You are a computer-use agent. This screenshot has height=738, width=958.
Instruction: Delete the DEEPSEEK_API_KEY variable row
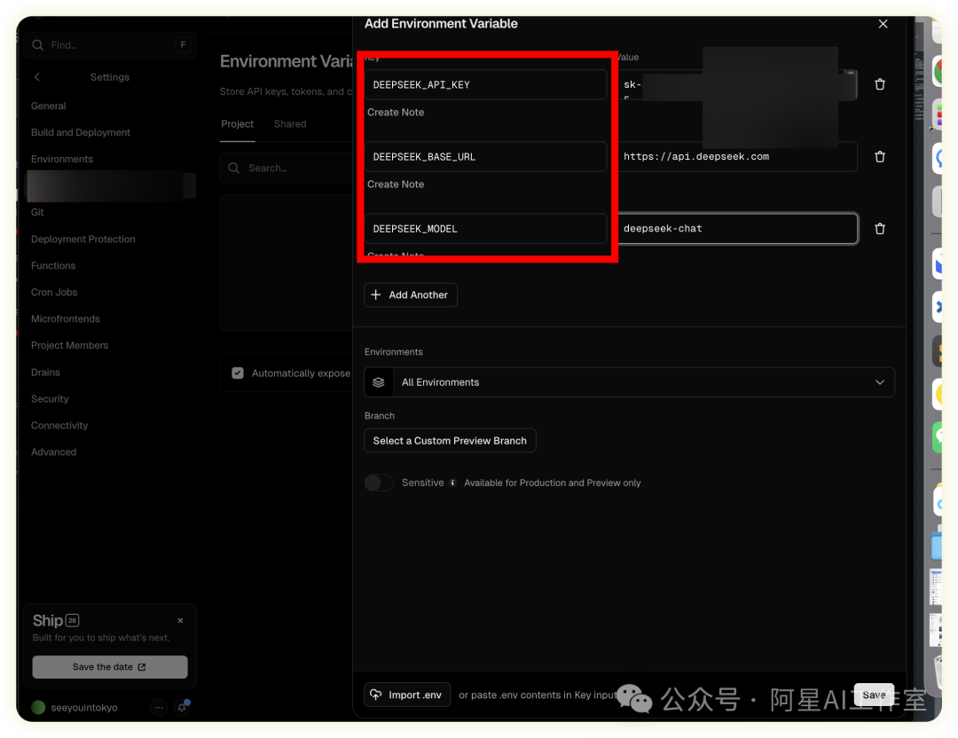pos(880,84)
